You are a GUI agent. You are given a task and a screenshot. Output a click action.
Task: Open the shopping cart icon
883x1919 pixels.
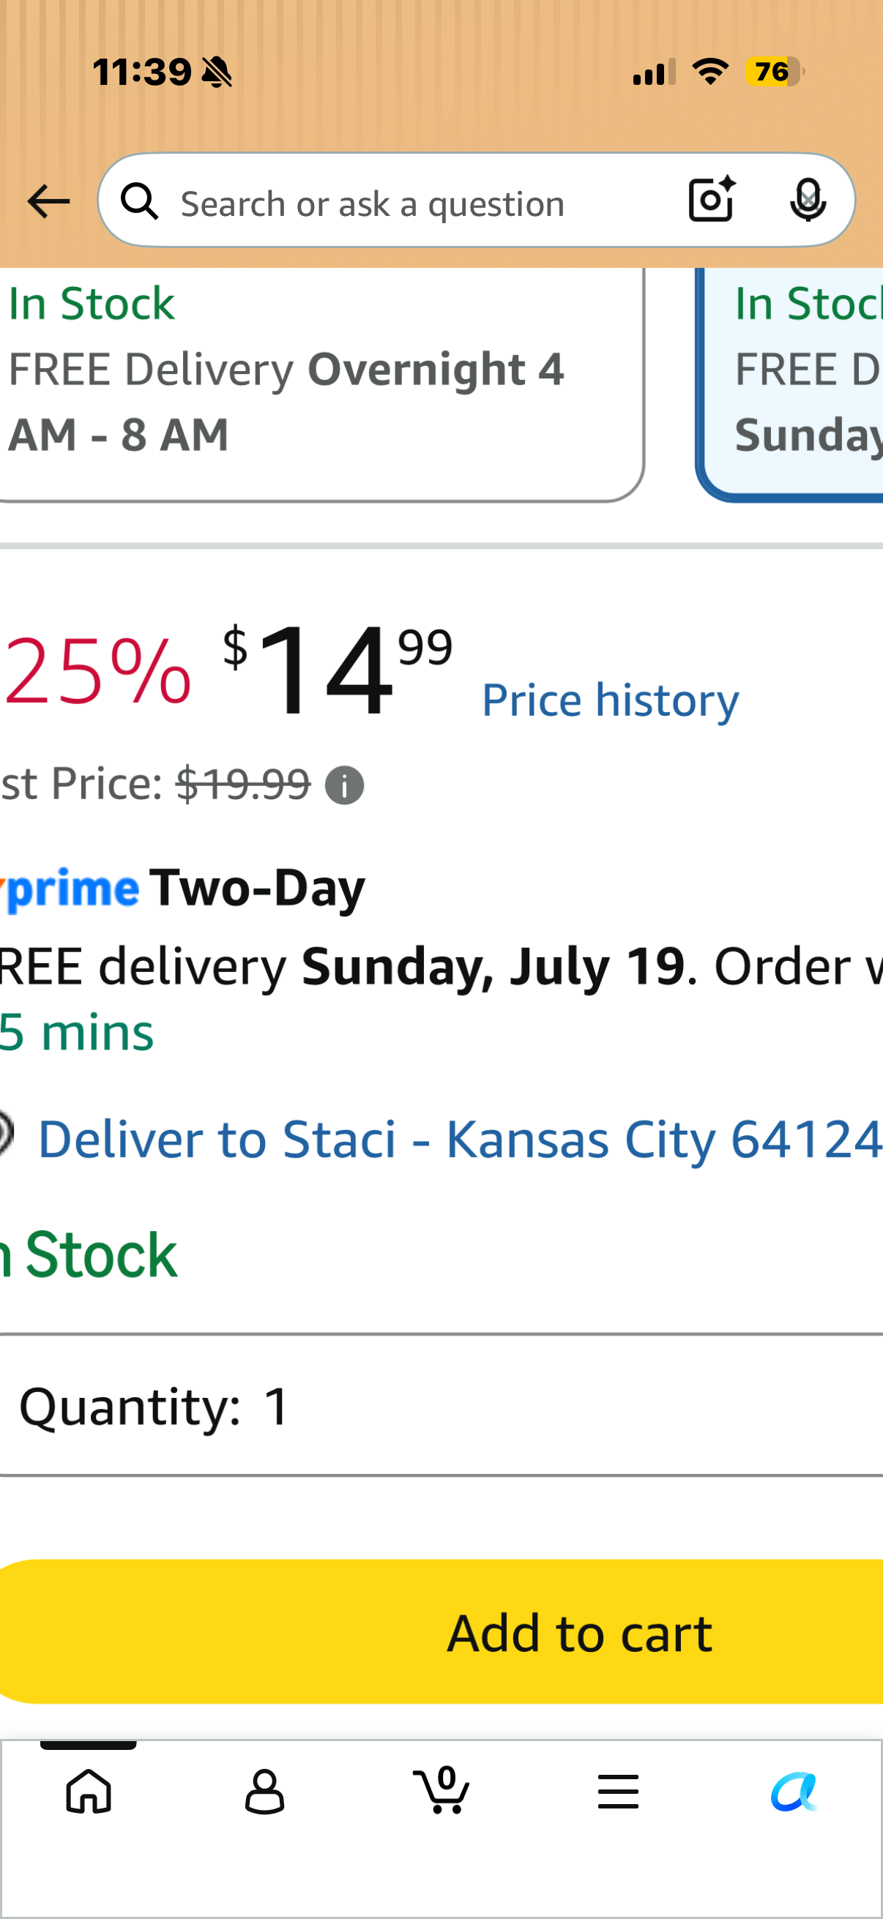coord(441,1789)
